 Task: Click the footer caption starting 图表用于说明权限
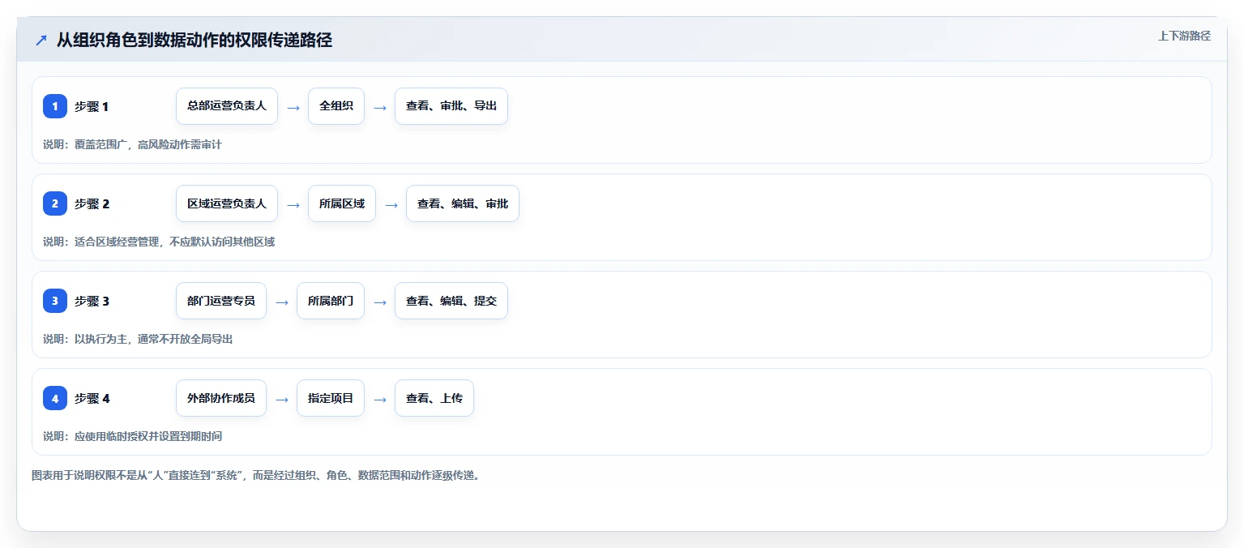click(256, 475)
